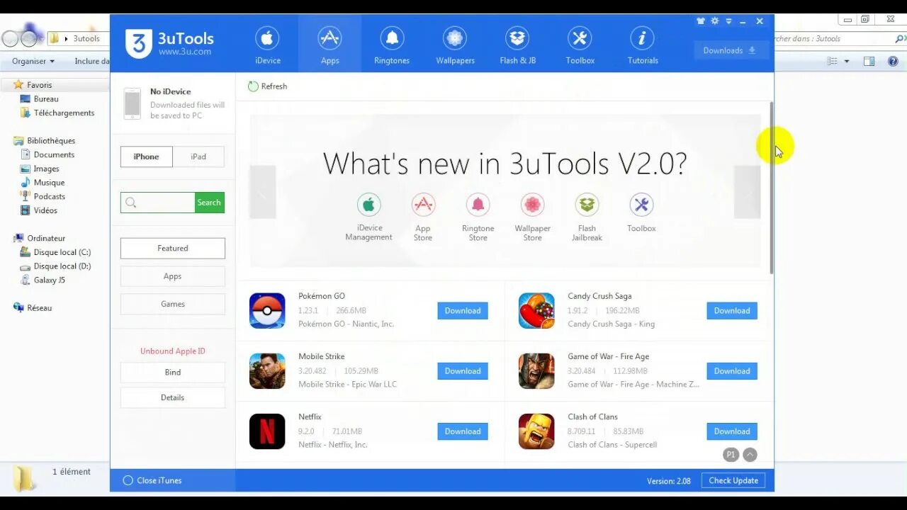Click the back-to-top arrow circle
The height and width of the screenshot is (510, 907).
[750, 455]
